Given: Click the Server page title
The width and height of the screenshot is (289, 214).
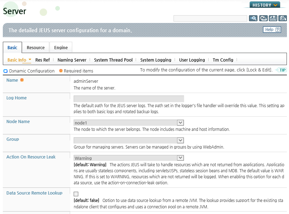Looking at the screenshot, I should [15, 11].
